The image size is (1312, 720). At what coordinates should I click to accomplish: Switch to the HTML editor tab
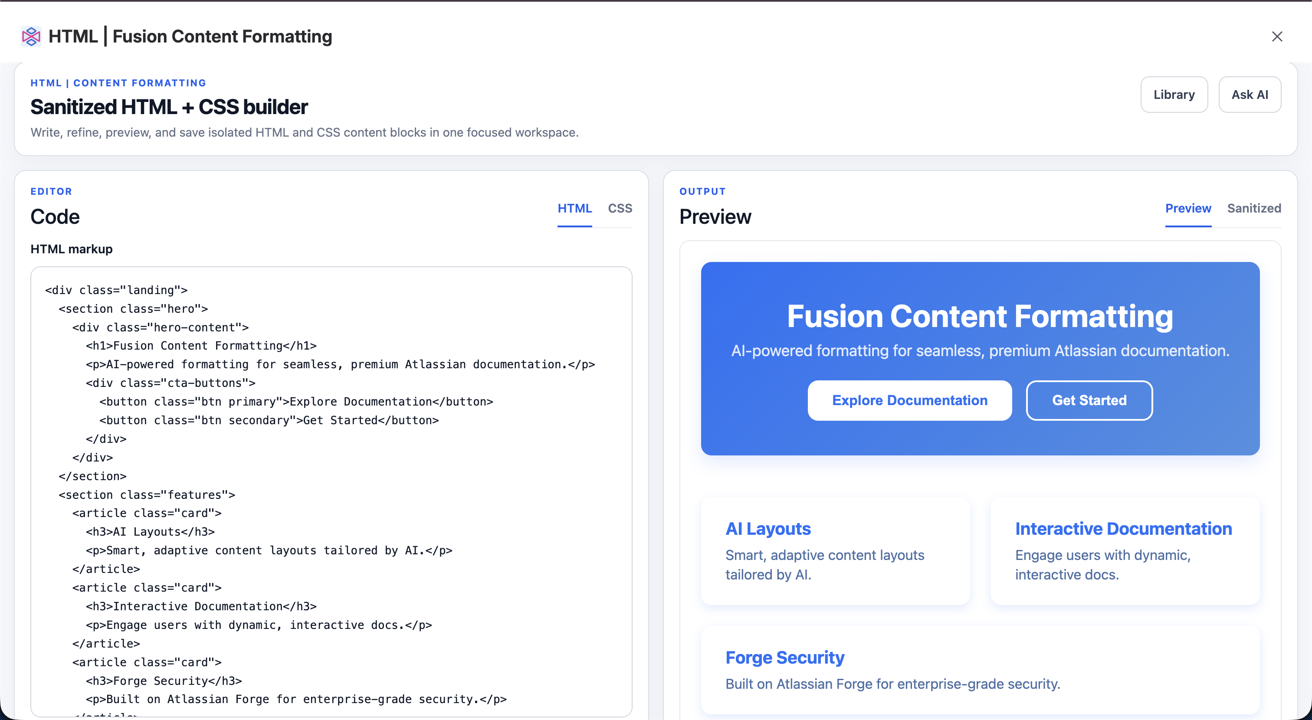pos(574,208)
